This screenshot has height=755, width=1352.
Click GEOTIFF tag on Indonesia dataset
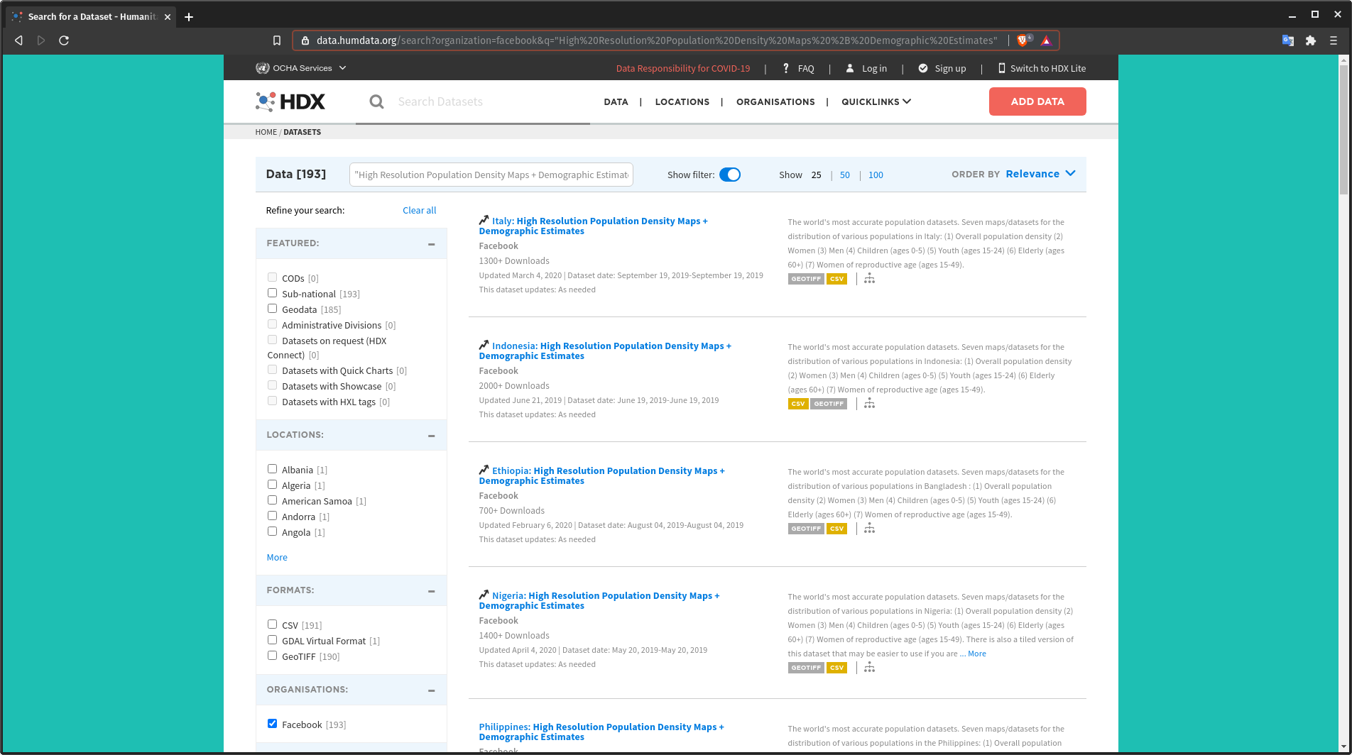[x=829, y=404]
